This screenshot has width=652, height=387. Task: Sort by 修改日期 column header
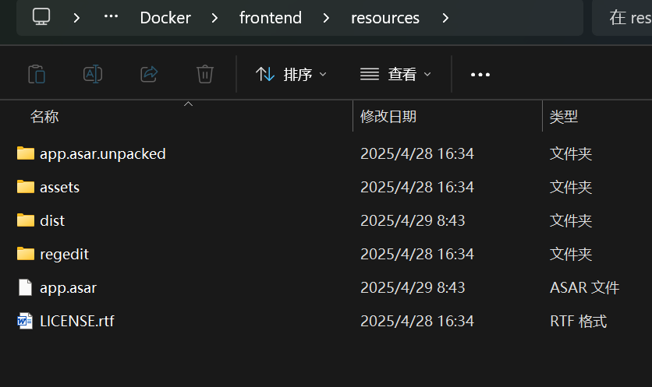pyautogui.click(x=388, y=117)
